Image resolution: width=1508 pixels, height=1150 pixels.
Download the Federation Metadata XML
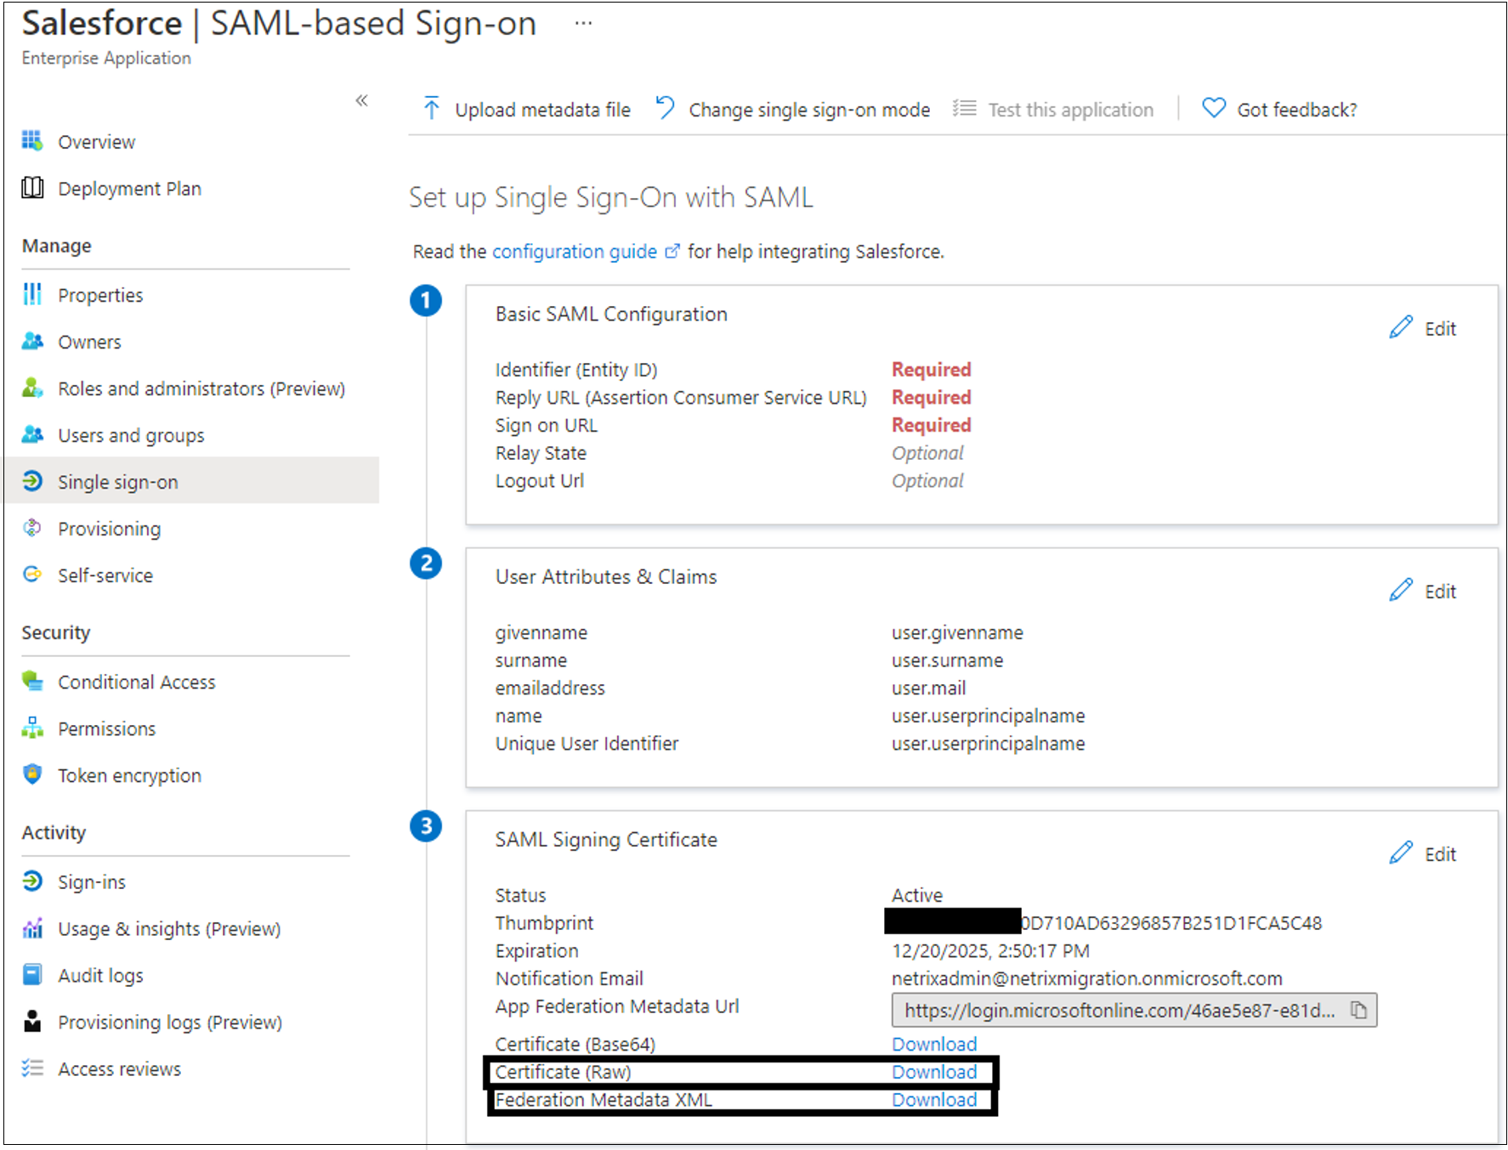[x=934, y=1099]
